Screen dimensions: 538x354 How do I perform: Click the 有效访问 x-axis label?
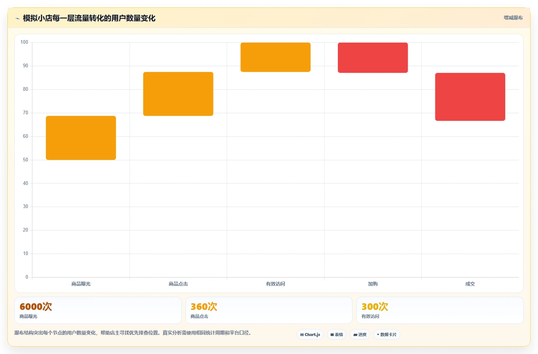[276, 284]
